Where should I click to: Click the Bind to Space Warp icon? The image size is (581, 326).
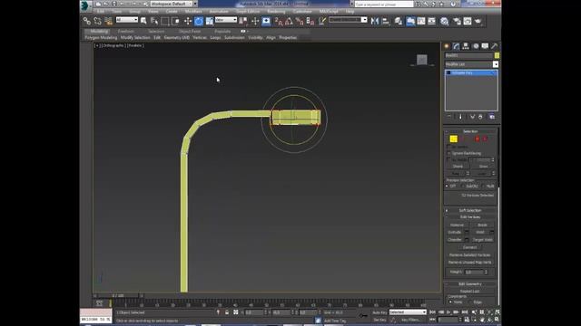coord(108,21)
